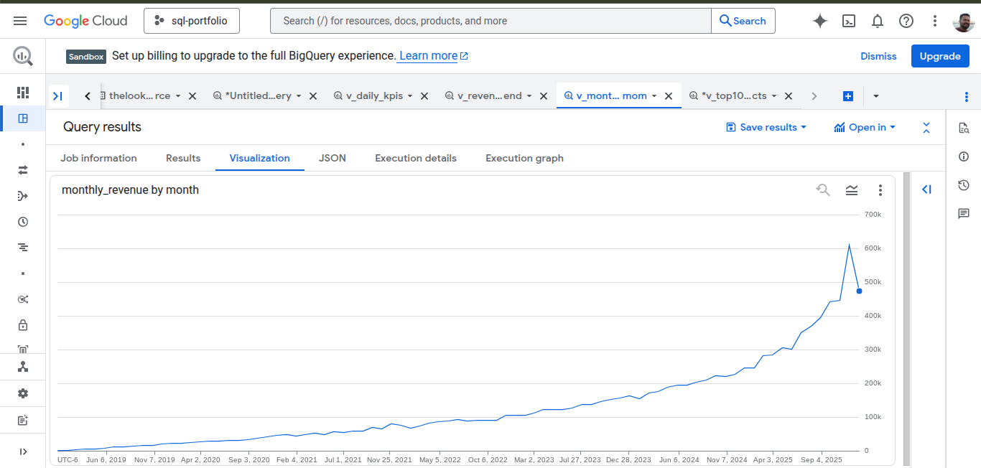Toggle the explorer pane collapse button
981x468 pixels.
[58, 96]
